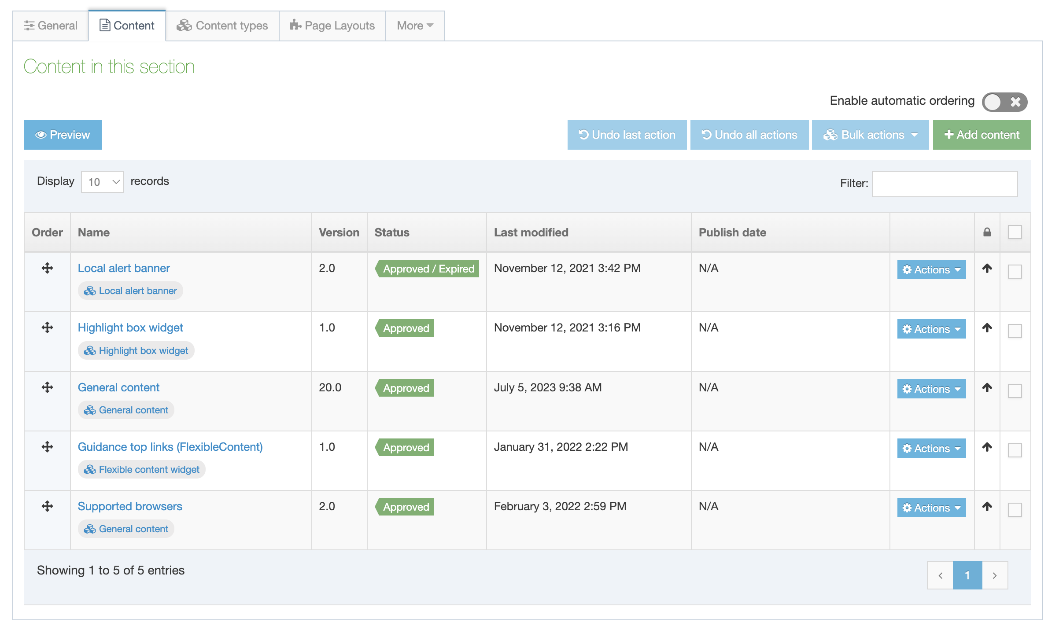Screen dimensions: 1048x626
Task: Switch to the Content types tab
Action: click(222, 26)
